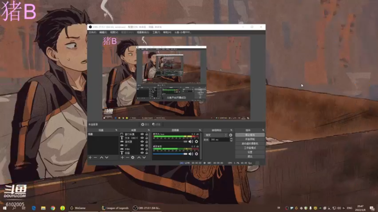Click the audio mixer scrollbar

click(201, 146)
